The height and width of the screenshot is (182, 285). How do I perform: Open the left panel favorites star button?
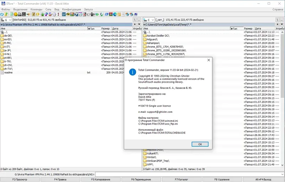[135, 24]
